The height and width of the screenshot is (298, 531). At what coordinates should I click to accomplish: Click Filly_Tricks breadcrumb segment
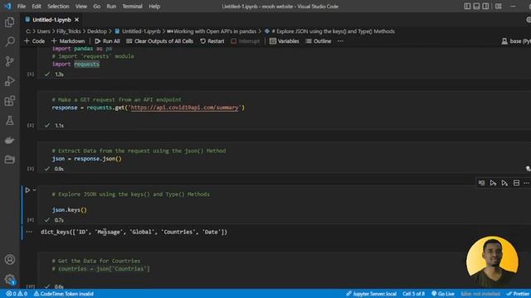(x=68, y=31)
